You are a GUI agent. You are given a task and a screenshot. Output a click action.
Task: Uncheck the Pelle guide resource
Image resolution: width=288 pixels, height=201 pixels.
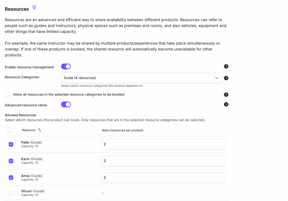(11, 144)
